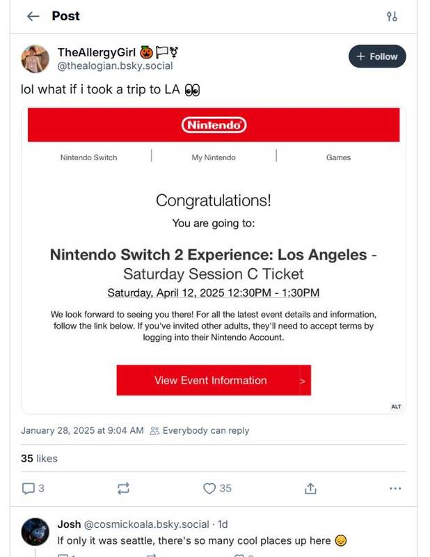Select the Games tab
Viewport: 430px width, 557px height.
pos(338,157)
